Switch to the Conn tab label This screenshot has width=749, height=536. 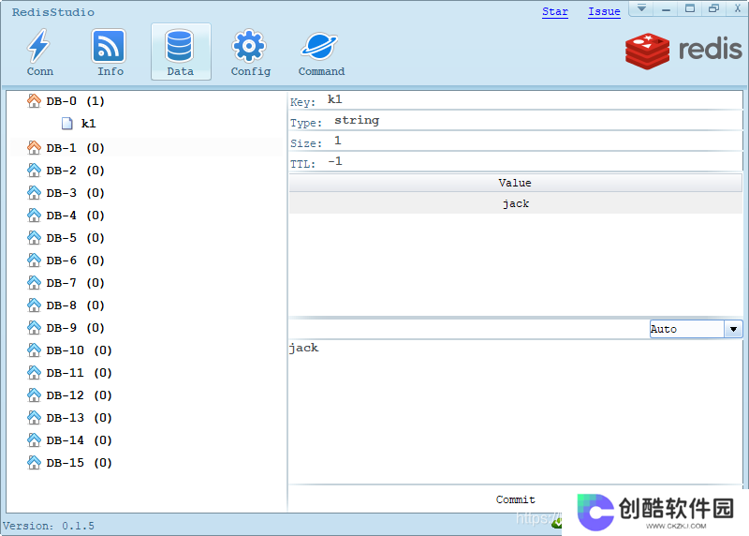pyautogui.click(x=40, y=71)
